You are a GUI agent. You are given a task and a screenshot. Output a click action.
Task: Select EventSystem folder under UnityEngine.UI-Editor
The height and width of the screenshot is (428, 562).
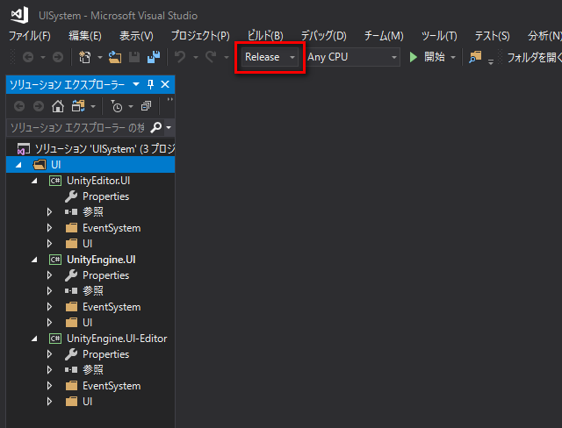point(112,386)
